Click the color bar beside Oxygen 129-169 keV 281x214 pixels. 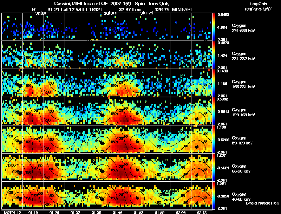[x=214, y=111]
